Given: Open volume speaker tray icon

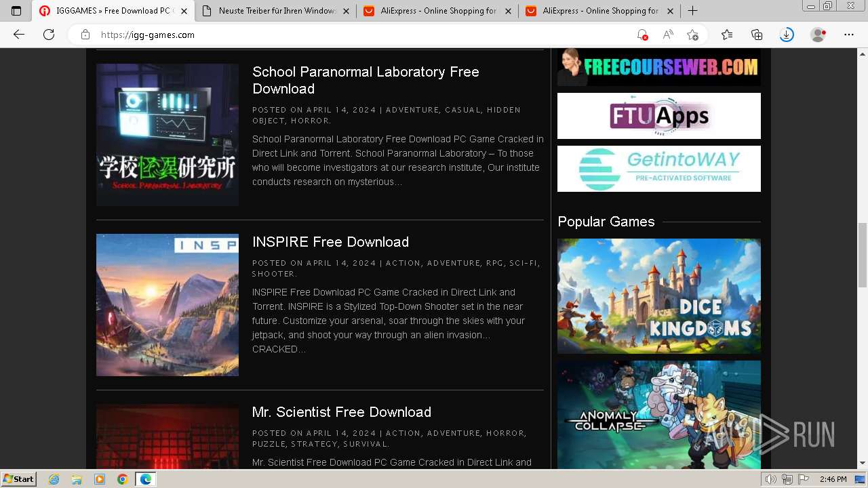Looking at the screenshot, I should 770,479.
